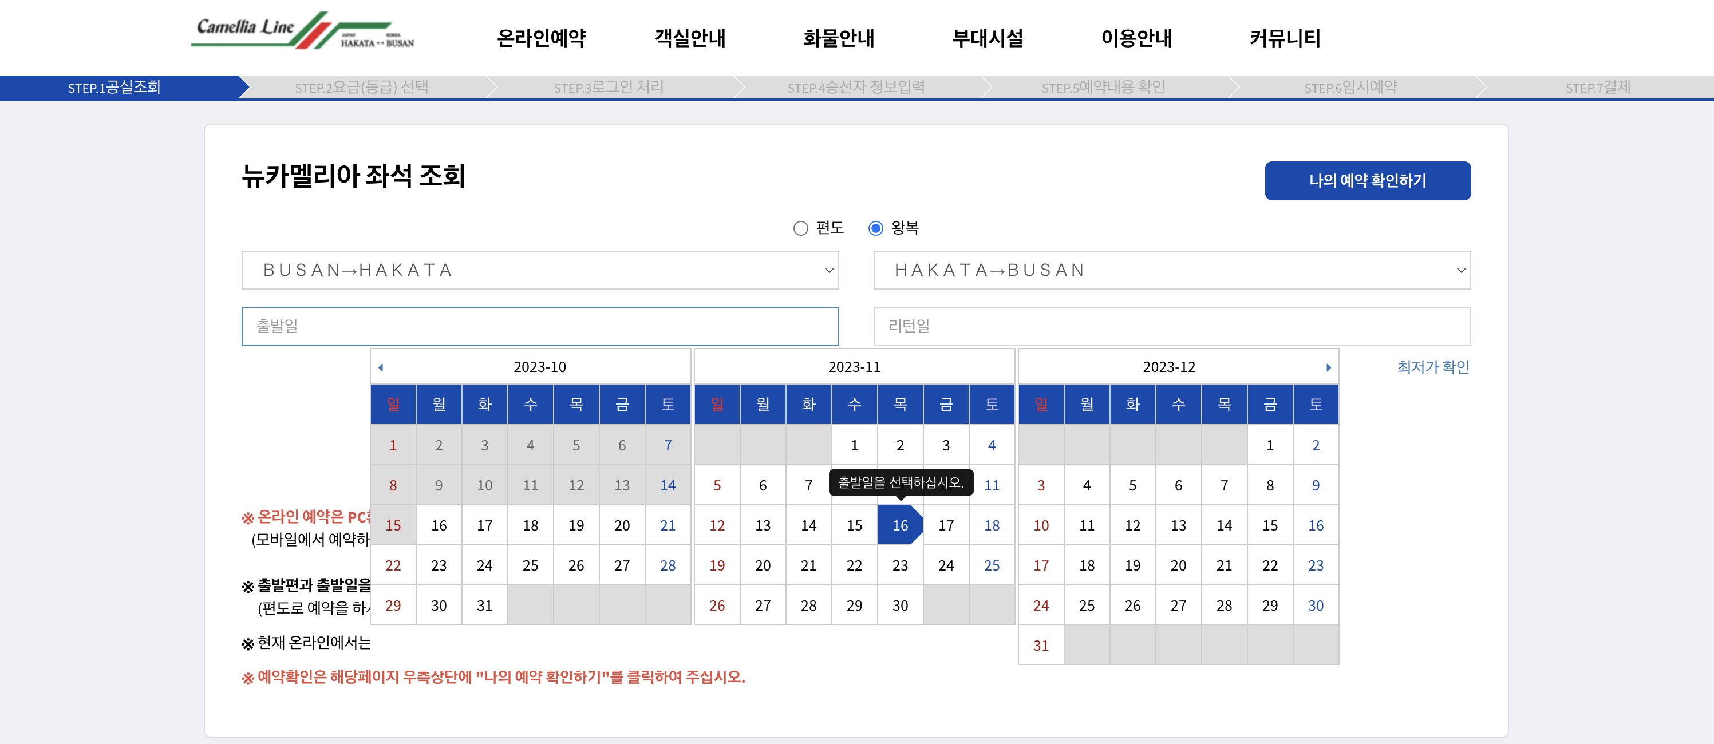Select December 3 Sunday date

tap(1041, 485)
